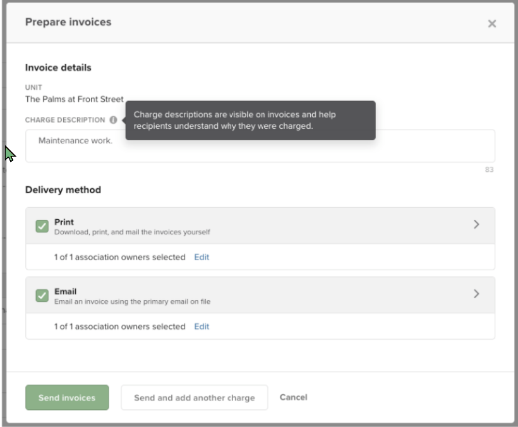Viewport: 518px width, 427px height.
Task: Click the Print owners selected count text
Action: (x=119, y=257)
